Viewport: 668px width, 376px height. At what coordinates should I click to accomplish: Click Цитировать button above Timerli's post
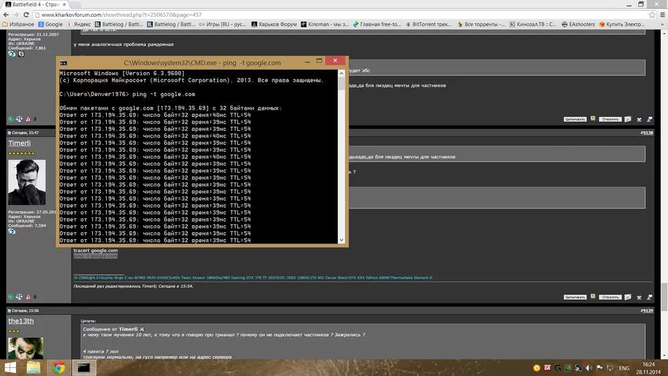point(575,120)
